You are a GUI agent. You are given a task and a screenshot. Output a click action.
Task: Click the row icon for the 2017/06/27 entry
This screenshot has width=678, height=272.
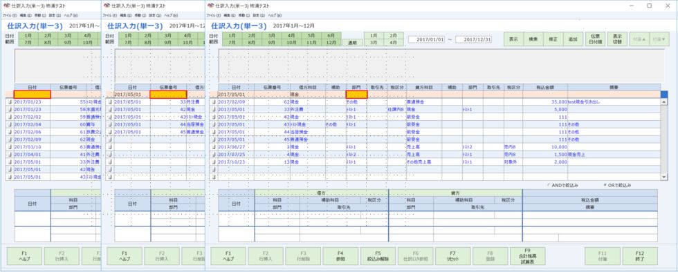pos(214,147)
